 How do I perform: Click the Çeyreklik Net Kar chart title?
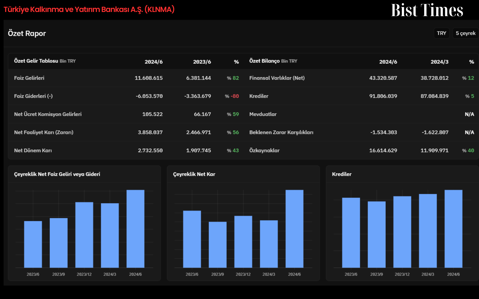[194, 174]
